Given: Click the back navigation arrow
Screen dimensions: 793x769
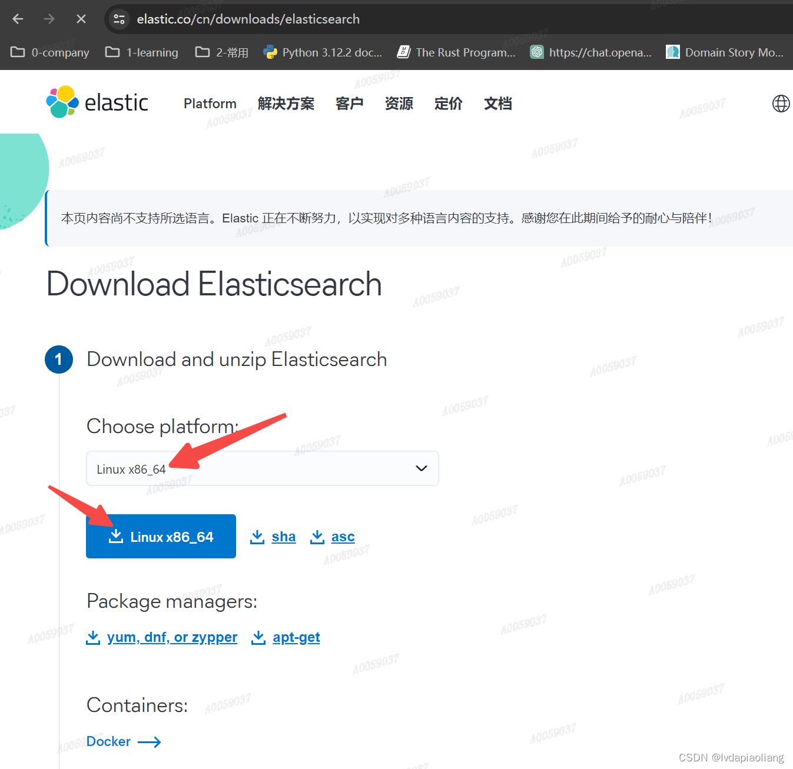Looking at the screenshot, I should (x=18, y=18).
